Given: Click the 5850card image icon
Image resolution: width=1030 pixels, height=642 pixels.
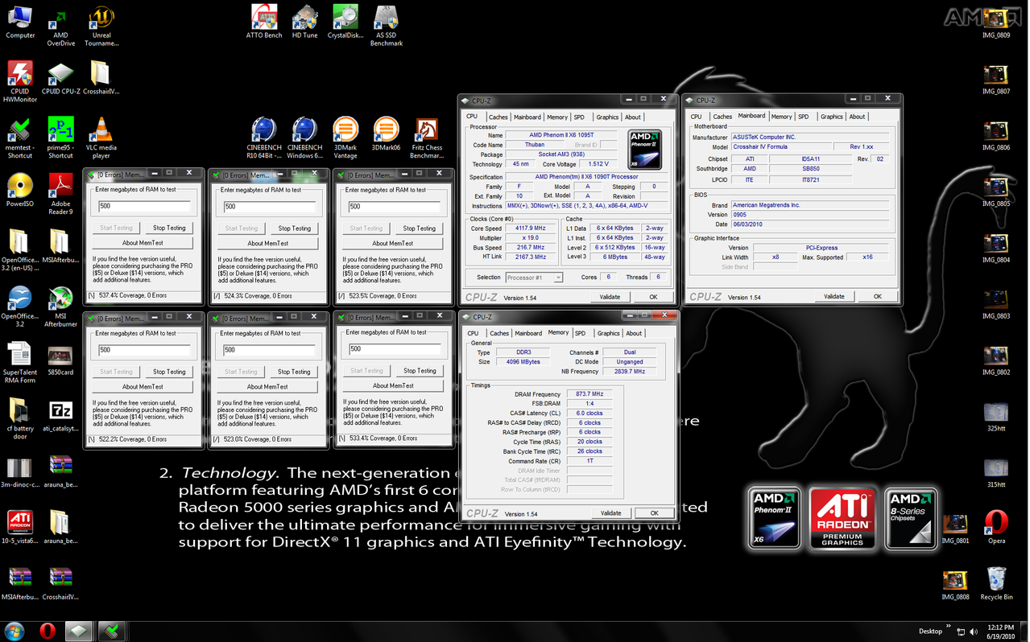Looking at the screenshot, I should click(60, 359).
